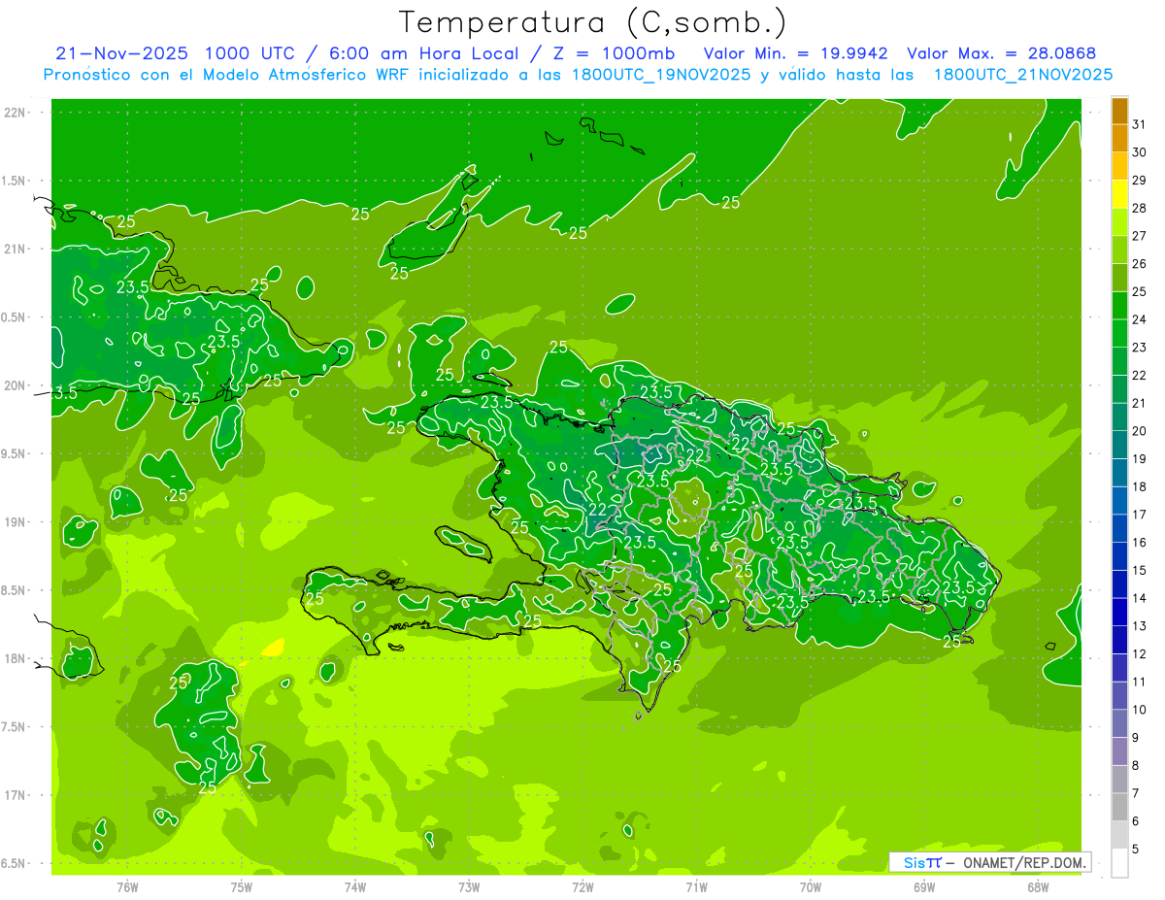
Task: Select the blue swatch between 15 and 16
Action: coord(1119,556)
